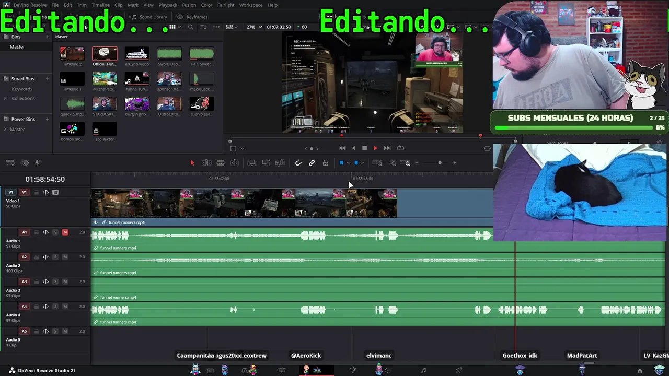
Task: Click the A5 track destination button
Action: 24,331
